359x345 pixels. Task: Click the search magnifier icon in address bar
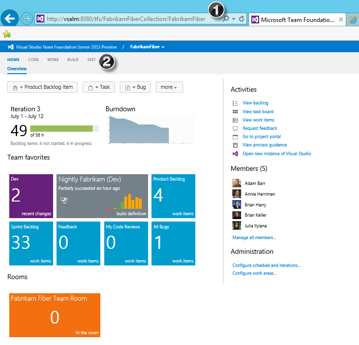tap(226, 19)
